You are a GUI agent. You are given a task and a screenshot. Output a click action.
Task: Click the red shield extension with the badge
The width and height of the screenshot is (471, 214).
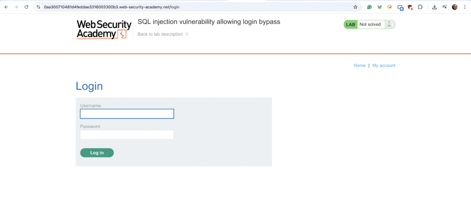click(x=410, y=7)
